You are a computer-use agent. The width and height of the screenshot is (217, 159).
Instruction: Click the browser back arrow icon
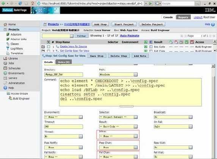point(3,3)
